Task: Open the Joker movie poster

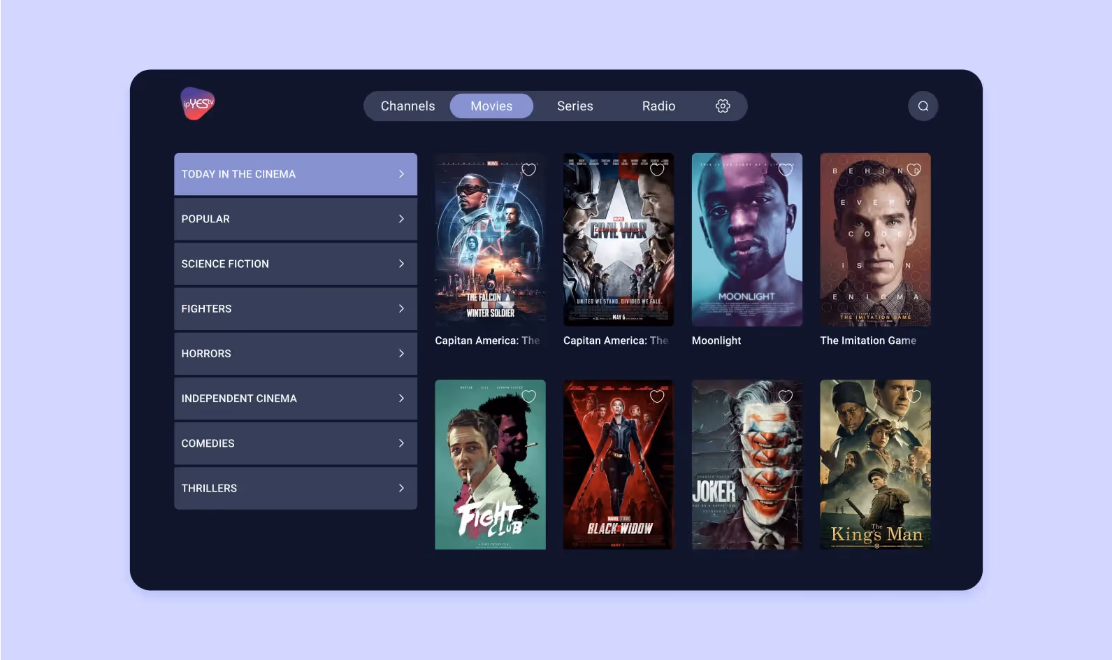Action: coord(747,464)
